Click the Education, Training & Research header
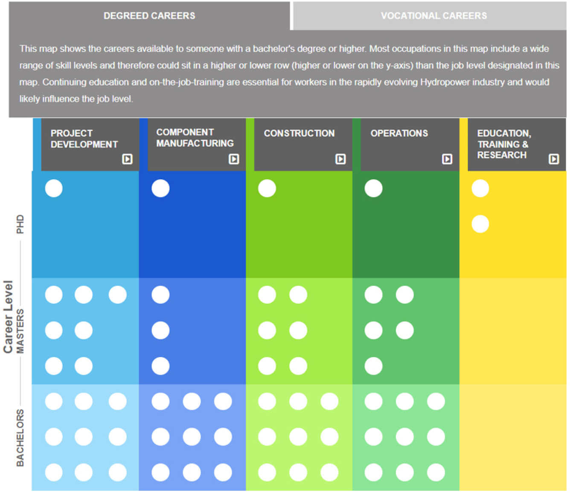 tap(503, 144)
